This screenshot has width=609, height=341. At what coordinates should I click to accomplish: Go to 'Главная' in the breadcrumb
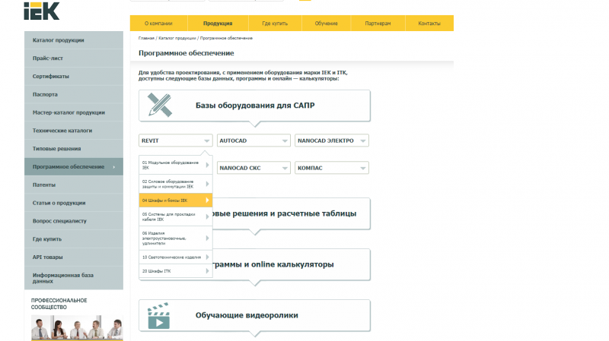coord(146,38)
